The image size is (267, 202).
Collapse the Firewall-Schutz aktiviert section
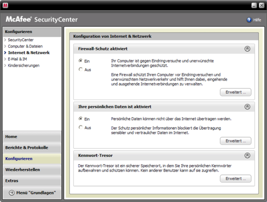(247, 49)
